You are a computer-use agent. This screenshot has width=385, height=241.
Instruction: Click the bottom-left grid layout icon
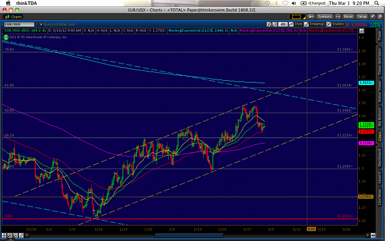(x=4, y=235)
